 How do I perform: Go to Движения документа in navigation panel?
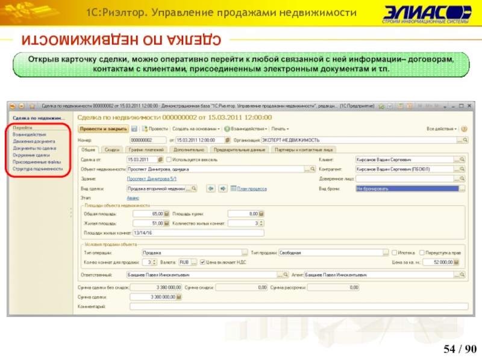(34, 141)
